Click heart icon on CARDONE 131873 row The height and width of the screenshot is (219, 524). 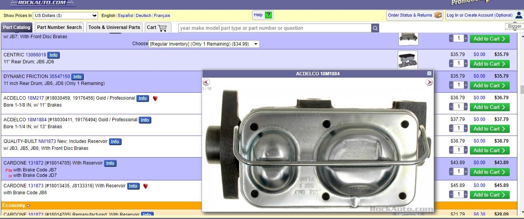point(146,186)
